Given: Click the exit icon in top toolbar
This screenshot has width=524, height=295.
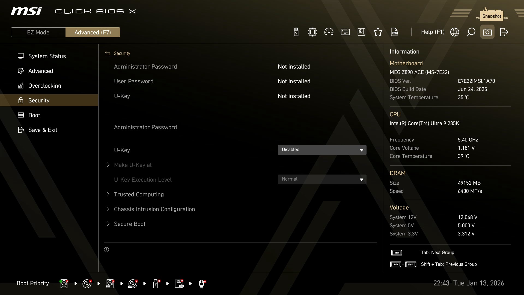Looking at the screenshot, I should pyautogui.click(x=504, y=32).
